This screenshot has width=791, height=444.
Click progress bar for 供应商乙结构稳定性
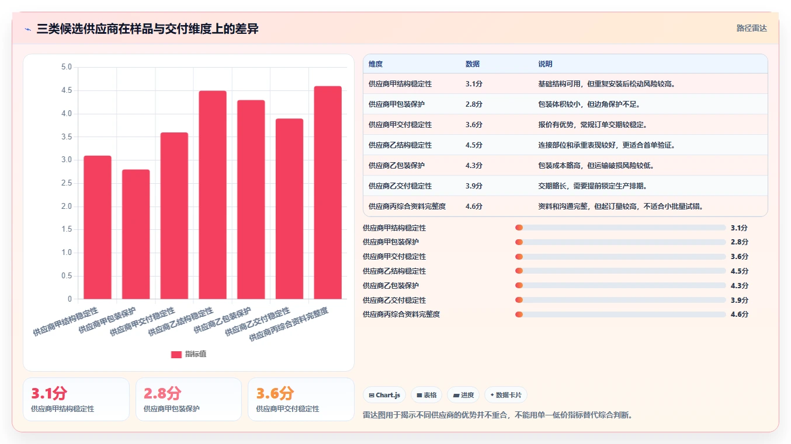coord(620,271)
